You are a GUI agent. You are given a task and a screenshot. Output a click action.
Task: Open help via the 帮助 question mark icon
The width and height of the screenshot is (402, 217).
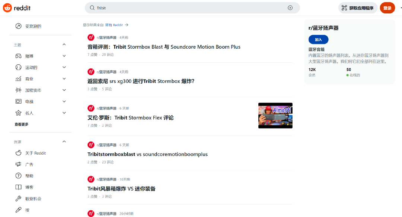19,175
